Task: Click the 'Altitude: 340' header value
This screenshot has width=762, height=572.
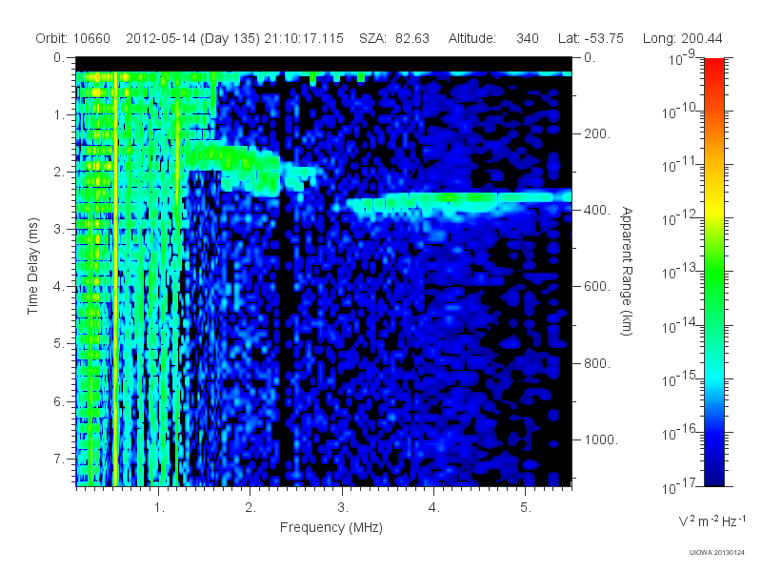Action: (x=493, y=38)
